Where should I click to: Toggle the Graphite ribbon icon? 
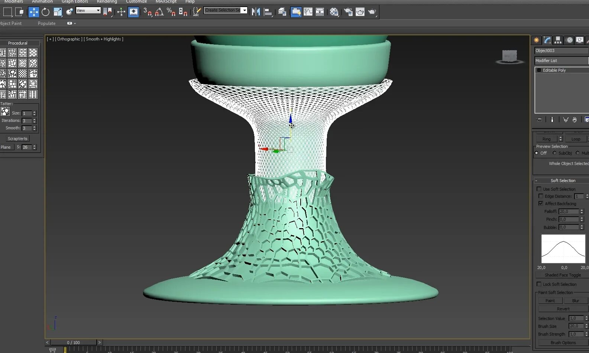point(296,12)
